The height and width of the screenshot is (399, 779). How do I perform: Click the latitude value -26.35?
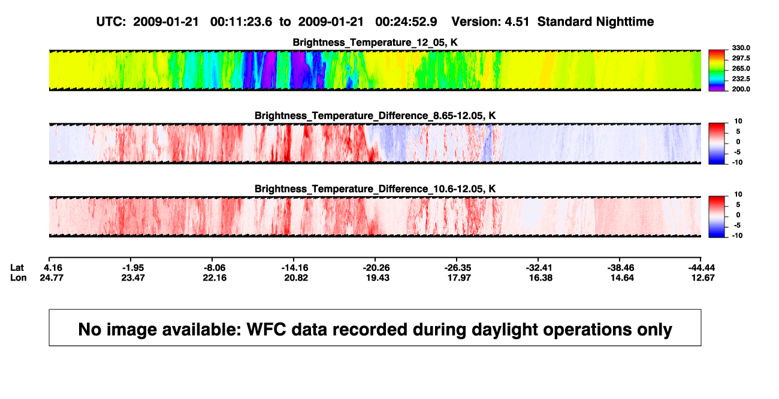(x=457, y=267)
